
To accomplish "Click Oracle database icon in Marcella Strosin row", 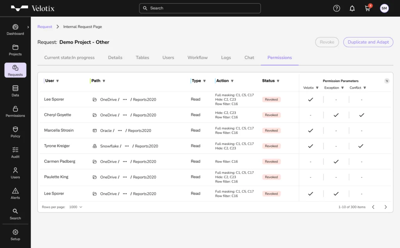I will point(95,131).
